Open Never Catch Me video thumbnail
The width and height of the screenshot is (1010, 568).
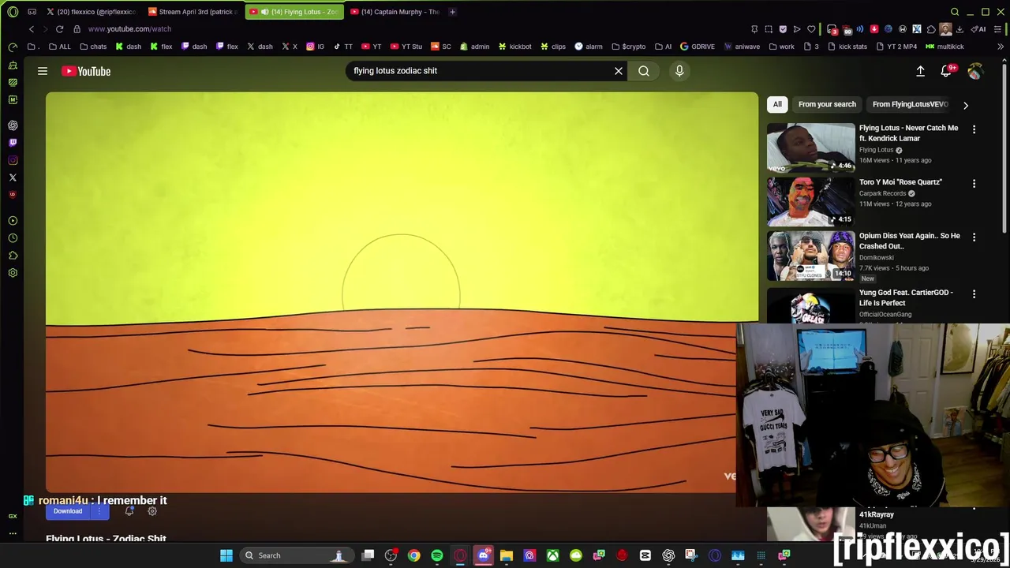810,148
